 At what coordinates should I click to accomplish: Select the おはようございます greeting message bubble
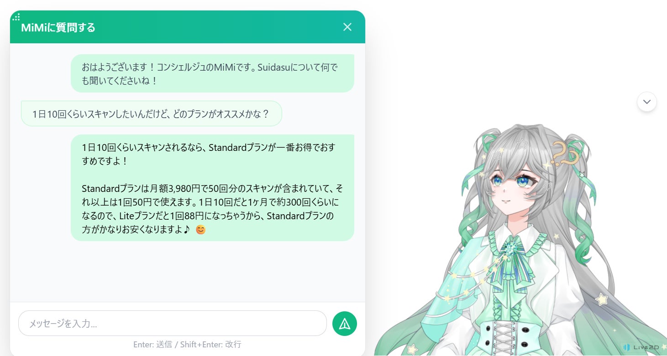click(x=212, y=73)
